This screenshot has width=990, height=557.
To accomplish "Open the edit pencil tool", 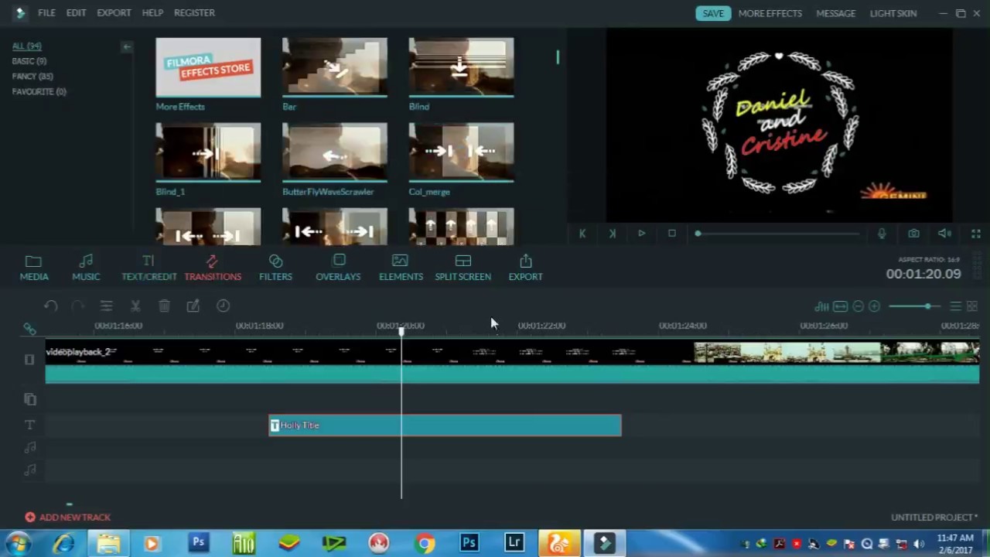I will pyautogui.click(x=193, y=306).
